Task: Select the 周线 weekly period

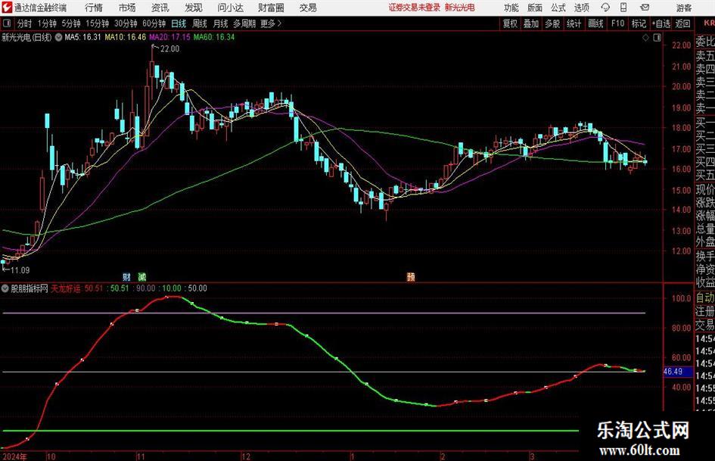Action: pyautogui.click(x=200, y=23)
